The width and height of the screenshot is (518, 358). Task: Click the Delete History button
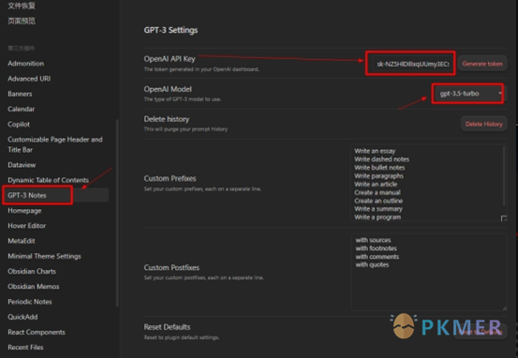point(484,124)
